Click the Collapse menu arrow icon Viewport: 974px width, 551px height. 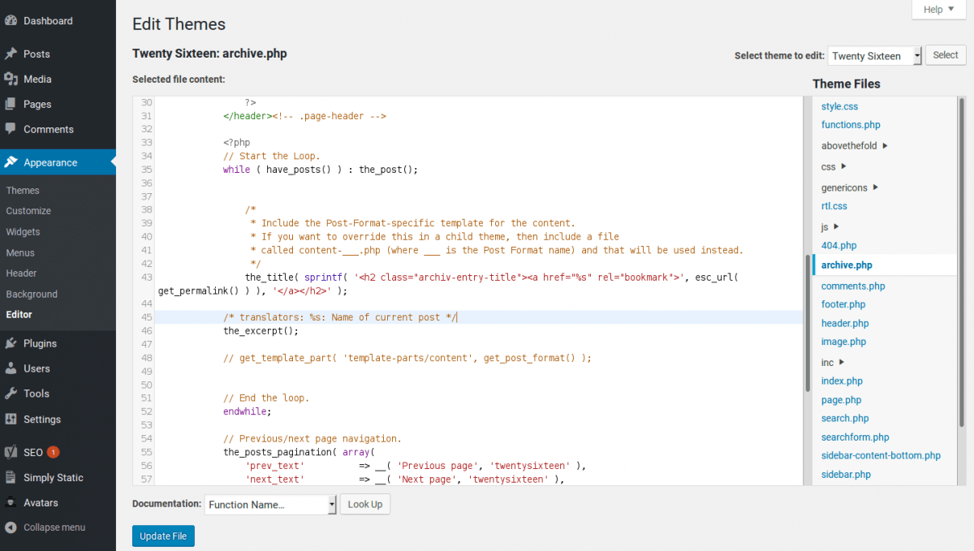tap(11, 527)
